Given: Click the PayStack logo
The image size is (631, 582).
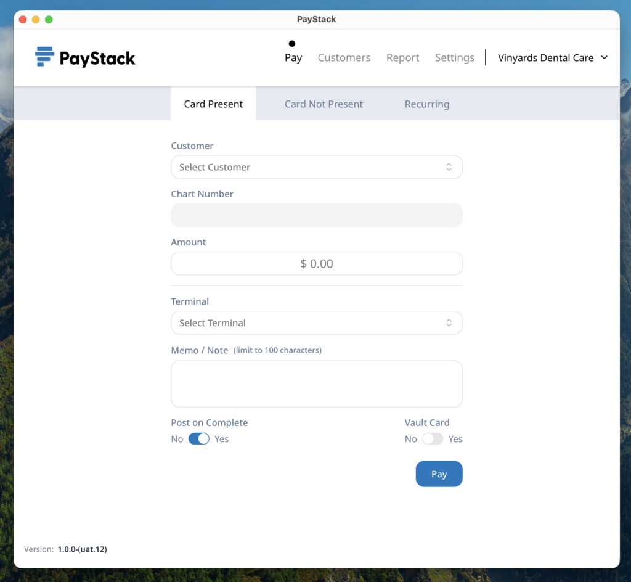Looking at the screenshot, I should (84, 57).
